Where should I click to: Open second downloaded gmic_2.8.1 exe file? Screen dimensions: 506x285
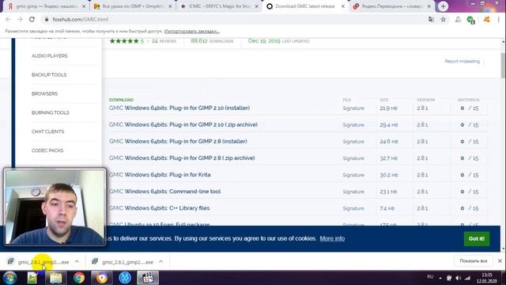point(123,262)
